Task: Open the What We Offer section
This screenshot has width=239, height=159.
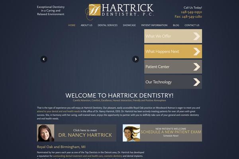Action: 173,36
